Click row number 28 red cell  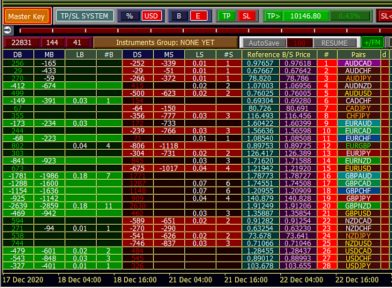327,265
